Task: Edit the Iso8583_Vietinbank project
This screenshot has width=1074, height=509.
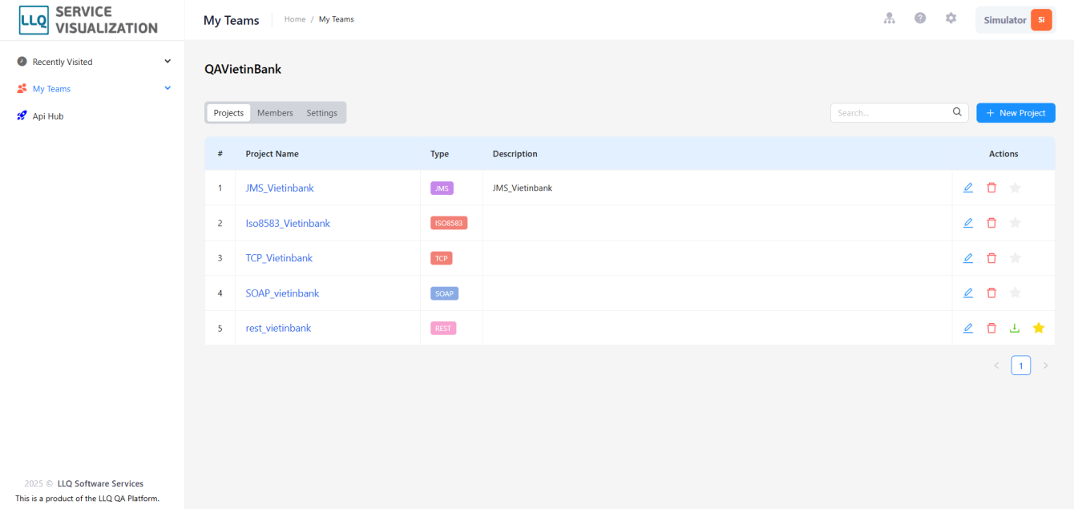Action: click(x=968, y=223)
